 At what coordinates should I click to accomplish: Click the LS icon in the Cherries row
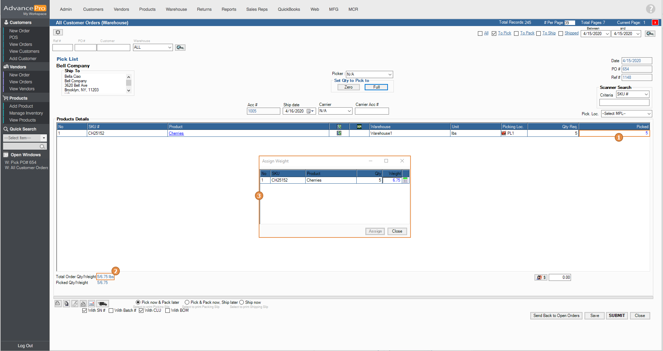coord(339,133)
